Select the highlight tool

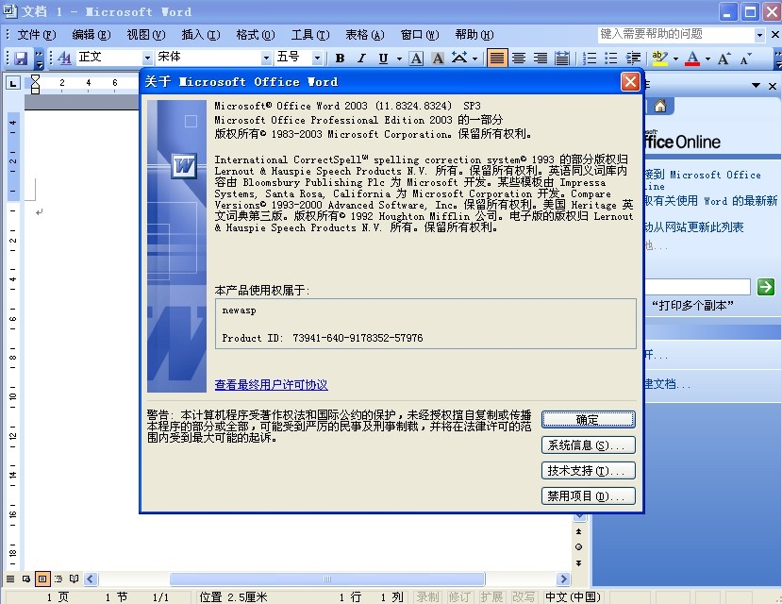(x=660, y=58)
